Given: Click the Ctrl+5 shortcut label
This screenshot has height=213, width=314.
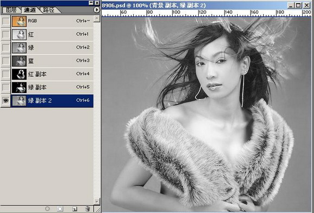Looking at the screenshot, I should 83,87.
